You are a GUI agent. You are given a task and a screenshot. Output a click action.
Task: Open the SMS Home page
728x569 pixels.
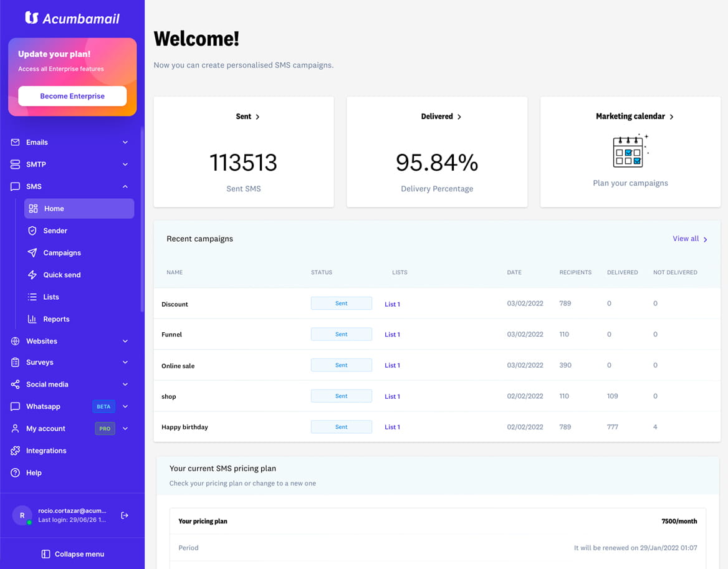click(x=79, y=209)
